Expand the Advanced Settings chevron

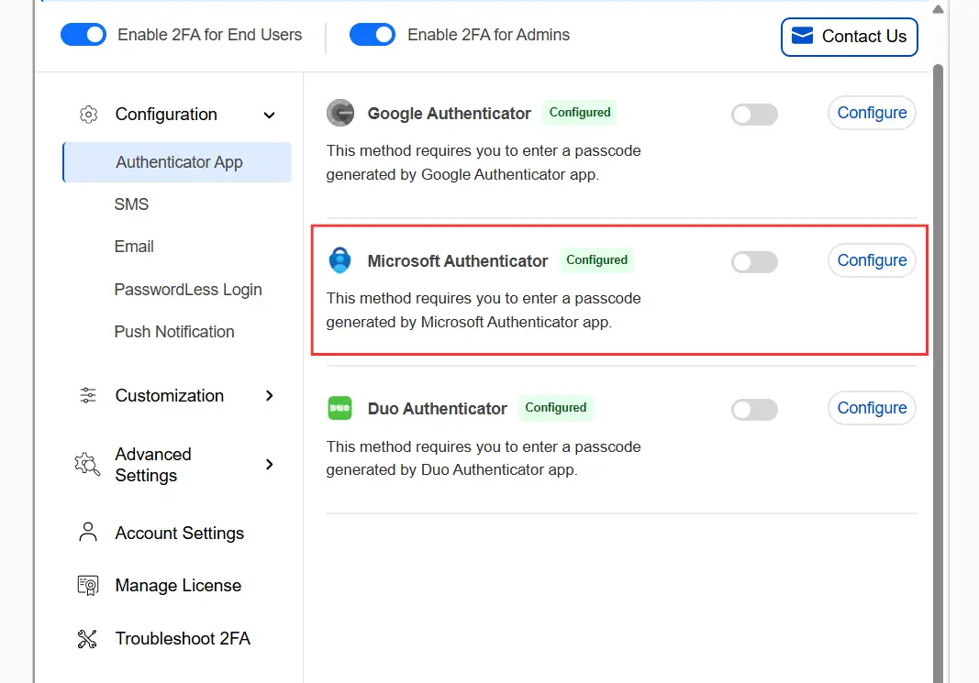(x=269, y=464)
